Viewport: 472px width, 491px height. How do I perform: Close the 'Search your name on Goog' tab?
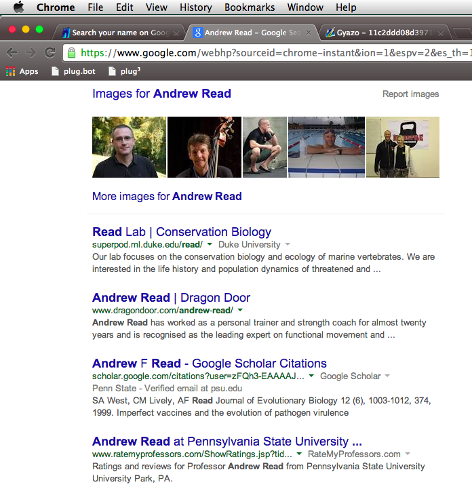[176, 33]
